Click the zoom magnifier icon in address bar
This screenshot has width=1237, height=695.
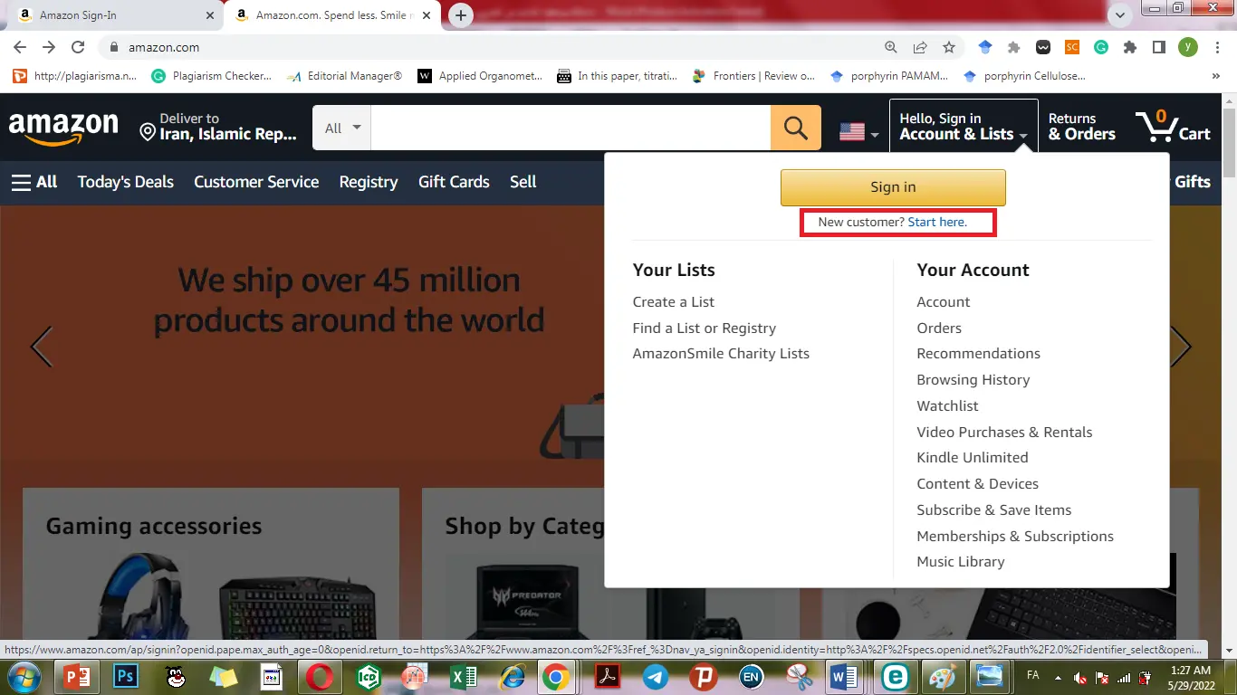tap(891, 47)
